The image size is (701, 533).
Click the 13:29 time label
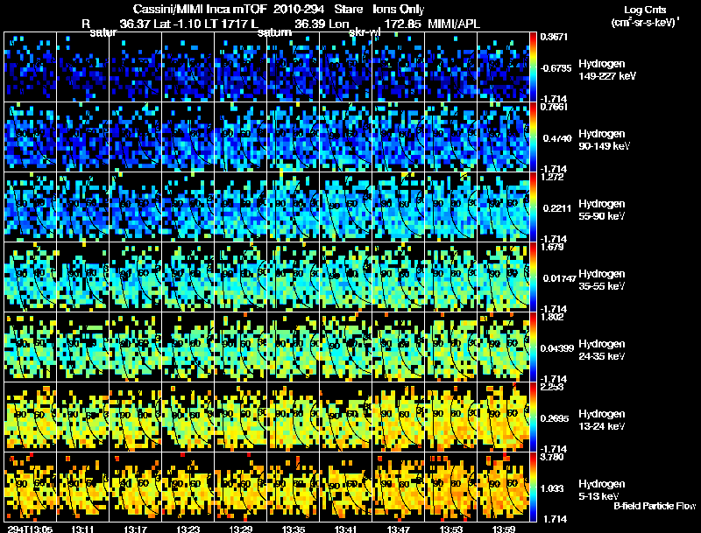[240, 529]
